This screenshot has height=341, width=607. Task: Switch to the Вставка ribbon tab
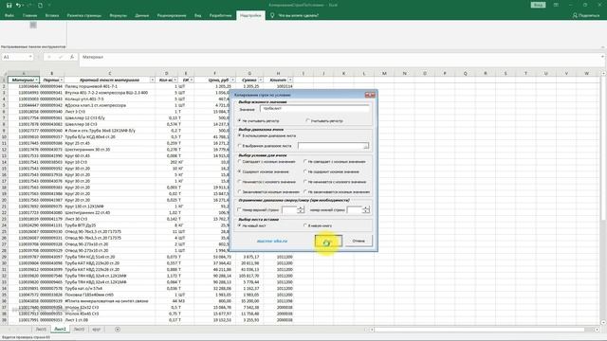tap(52, 15)
